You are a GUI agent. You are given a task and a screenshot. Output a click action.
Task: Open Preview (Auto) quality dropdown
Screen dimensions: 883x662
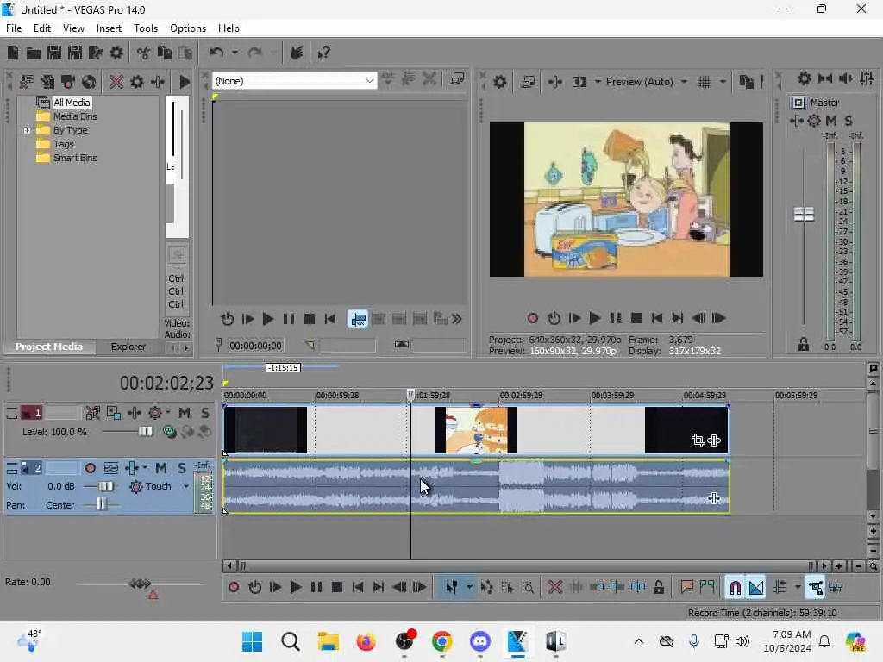tap(684, 82)
